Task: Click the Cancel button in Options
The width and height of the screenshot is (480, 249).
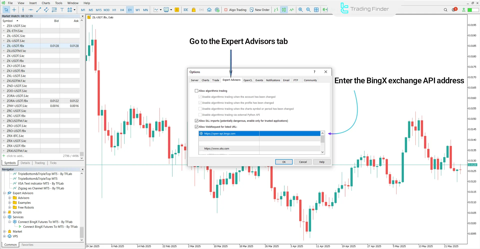Action: [x=303, y=162]
